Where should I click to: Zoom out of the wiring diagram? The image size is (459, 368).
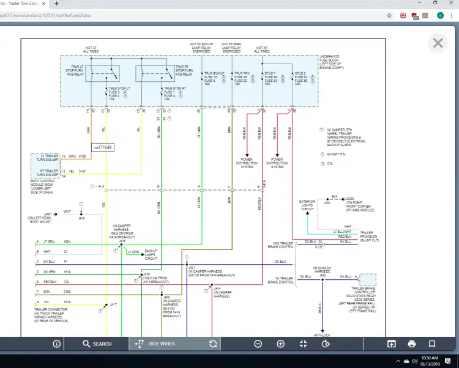258,344
